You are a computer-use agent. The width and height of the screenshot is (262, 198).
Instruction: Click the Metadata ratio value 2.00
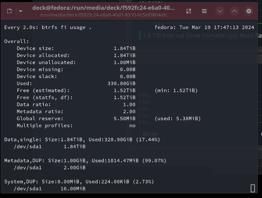coord(129,112)
